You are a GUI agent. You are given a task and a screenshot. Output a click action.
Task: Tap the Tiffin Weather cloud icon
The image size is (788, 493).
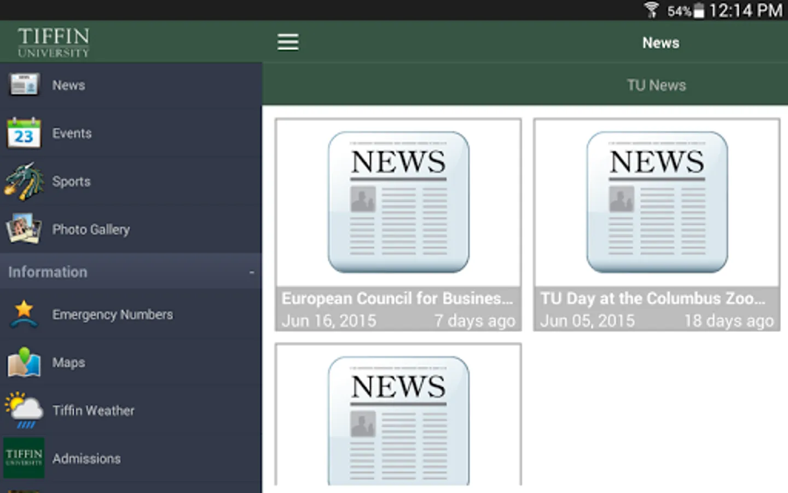[x=24, y=410]
